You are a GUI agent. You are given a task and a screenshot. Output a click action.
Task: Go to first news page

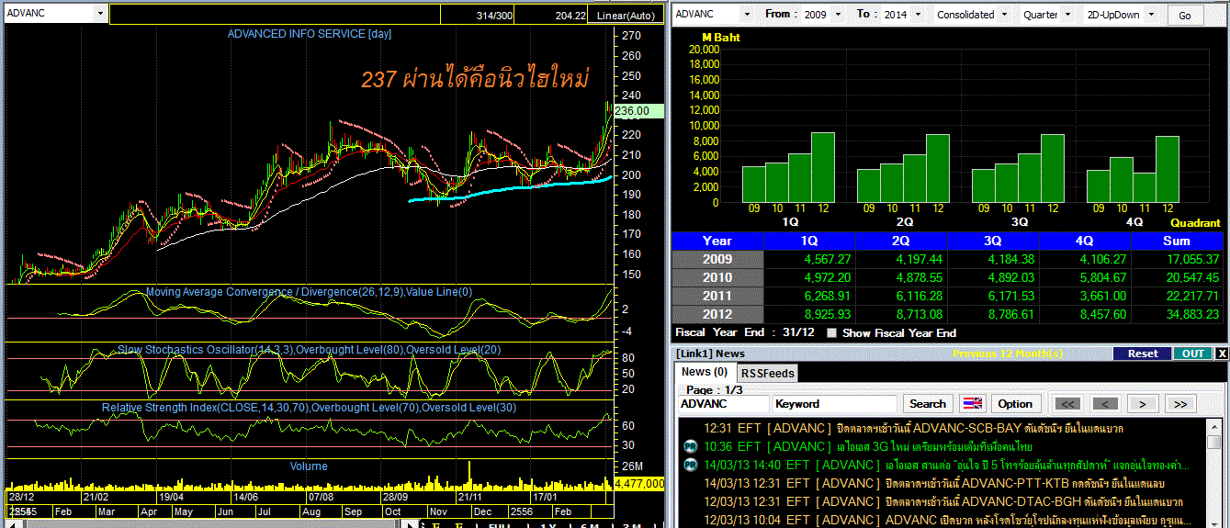click(x=1067, y=404)
